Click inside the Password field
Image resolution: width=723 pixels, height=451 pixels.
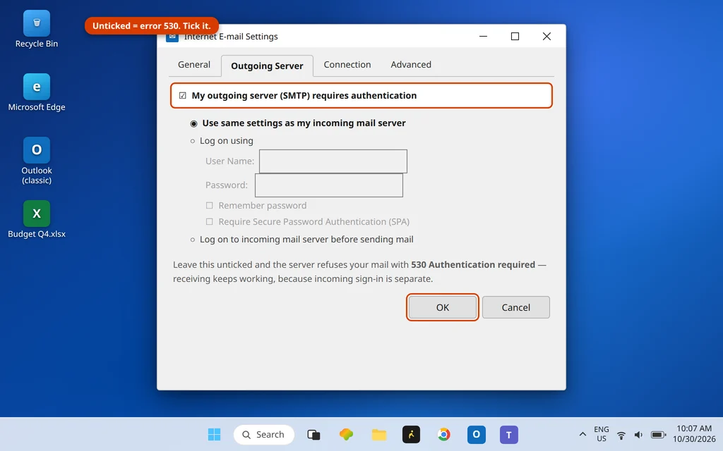(329, 185)
